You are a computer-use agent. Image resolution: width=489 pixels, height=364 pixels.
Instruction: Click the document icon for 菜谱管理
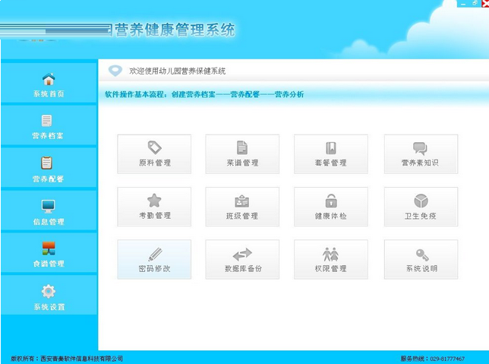coord(242,147)
